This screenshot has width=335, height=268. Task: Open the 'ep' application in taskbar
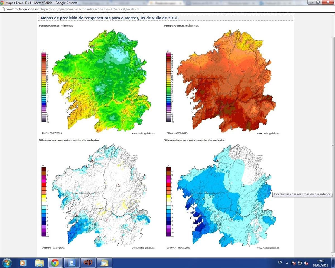coord(88,263)
